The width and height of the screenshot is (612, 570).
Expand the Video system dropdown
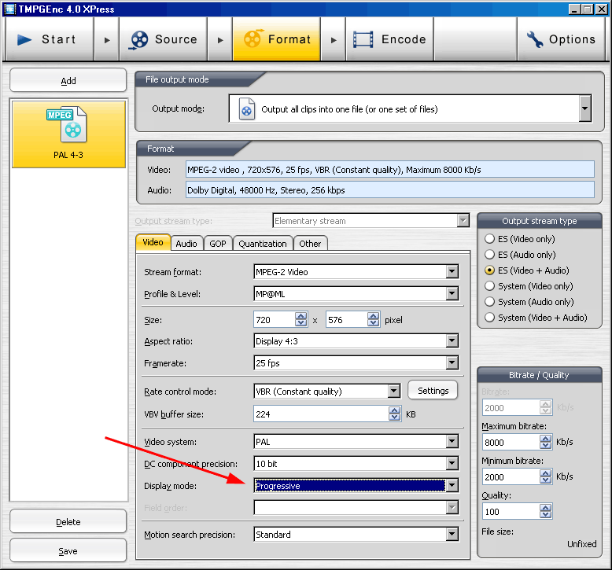pos(452,441)
